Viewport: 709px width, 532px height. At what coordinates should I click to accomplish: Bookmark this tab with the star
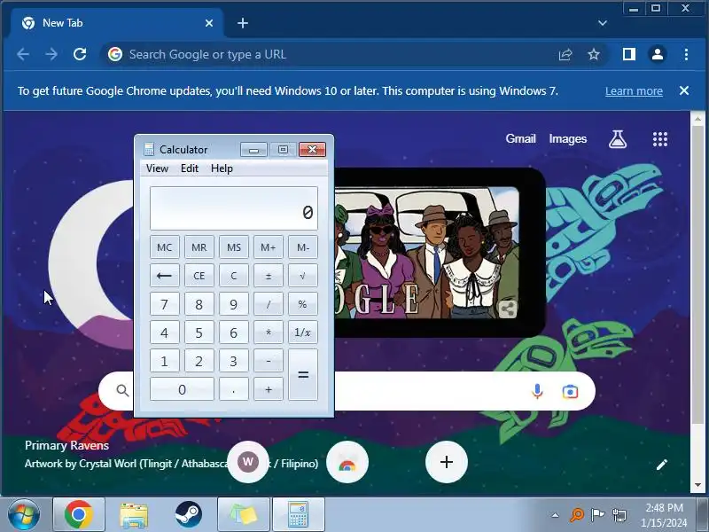(593, 55)
